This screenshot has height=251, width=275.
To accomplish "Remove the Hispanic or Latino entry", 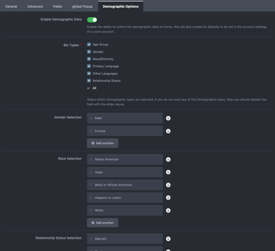I will [x=168, y=198].
